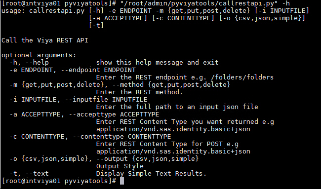Click the 'Output Style' description text

[x=120, y=166]
